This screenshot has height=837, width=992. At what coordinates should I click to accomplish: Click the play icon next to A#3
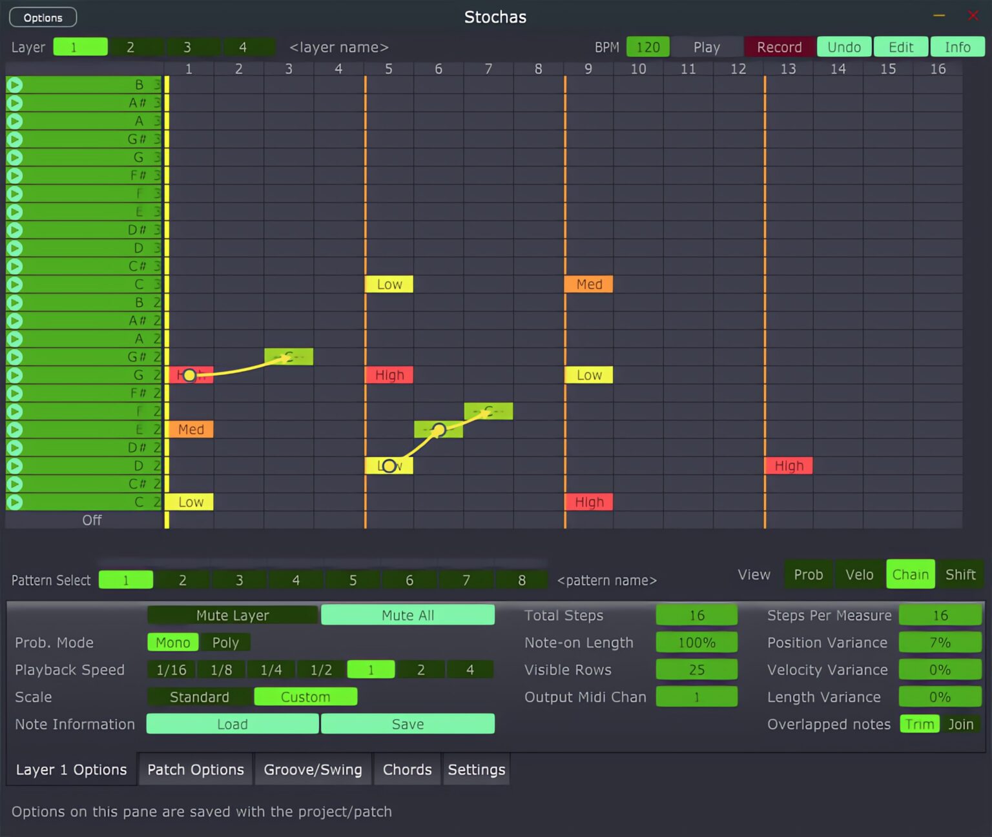(x=14, y=103)
